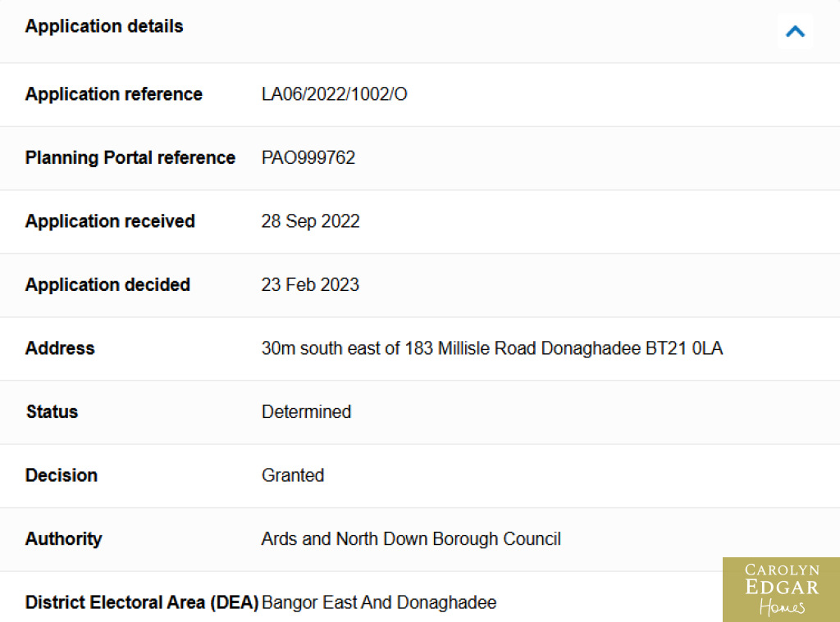Click the District Electoral Area (DEA) label
The width and height of the screenshot is (840, 622).
point(142,602)
